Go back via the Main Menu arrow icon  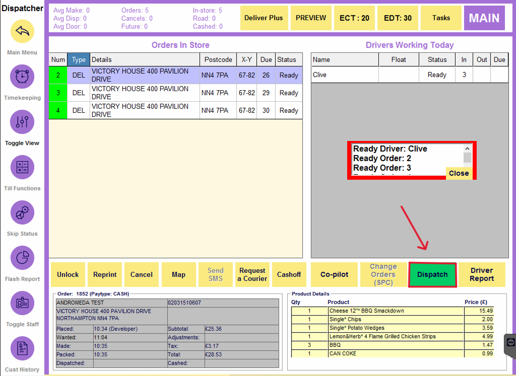coord(22,31)
